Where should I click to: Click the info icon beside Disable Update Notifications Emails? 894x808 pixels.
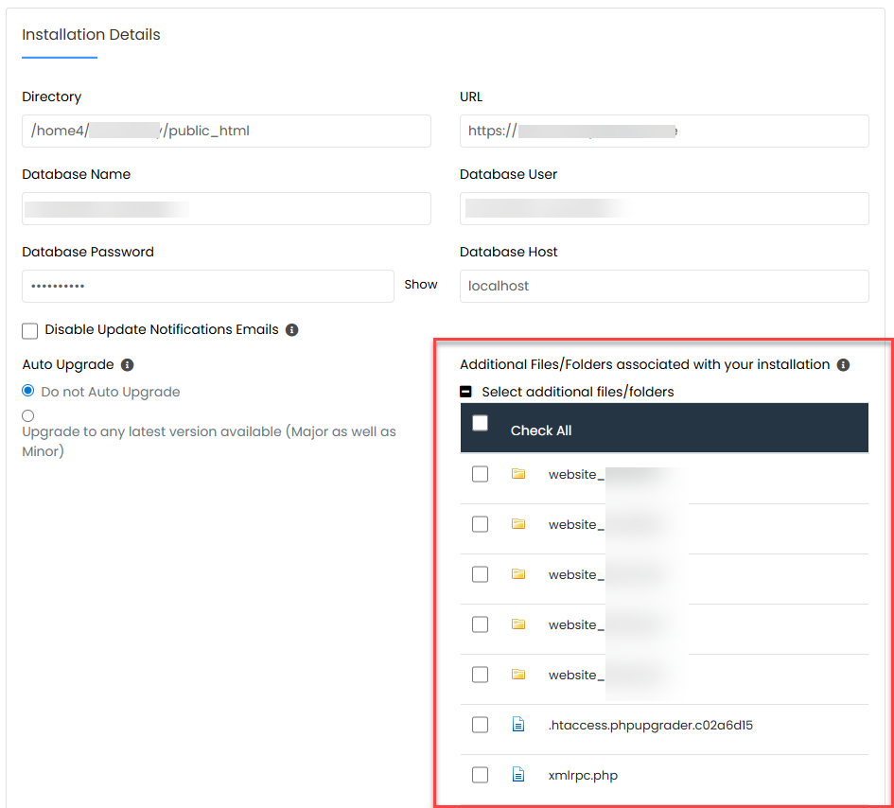coord(291,329)
